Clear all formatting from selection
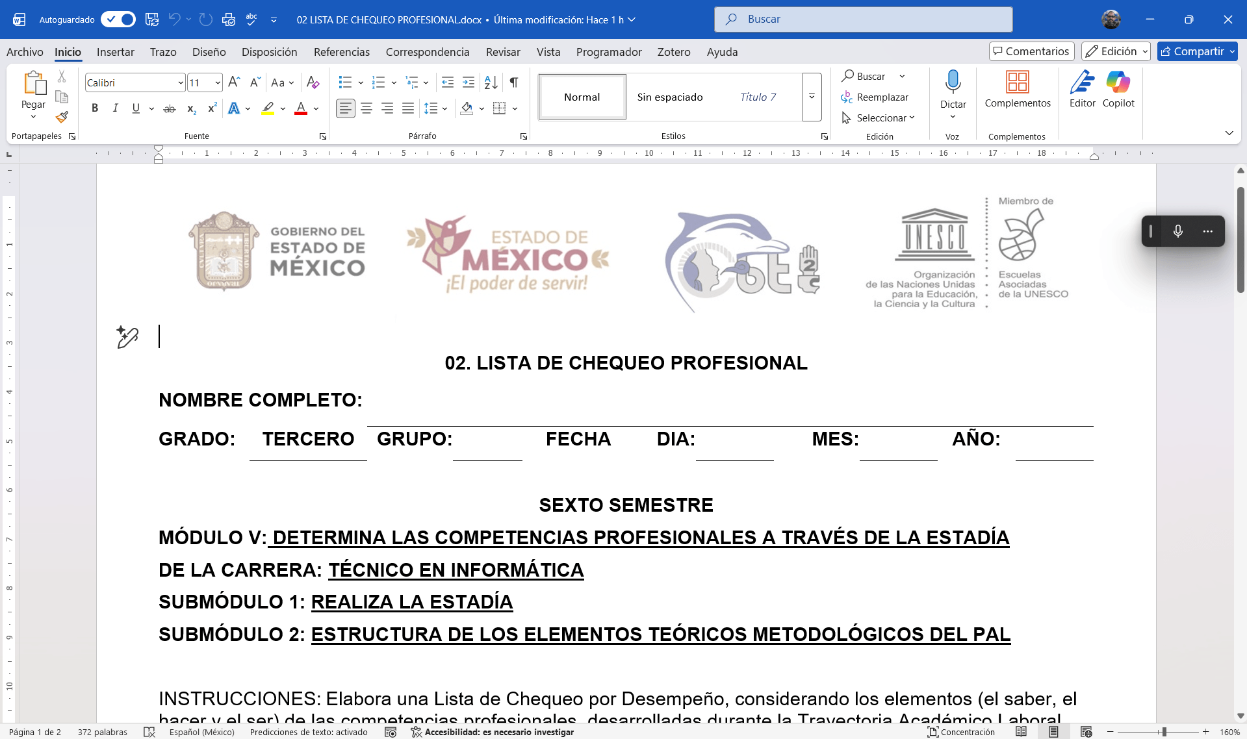 point(313,82)
